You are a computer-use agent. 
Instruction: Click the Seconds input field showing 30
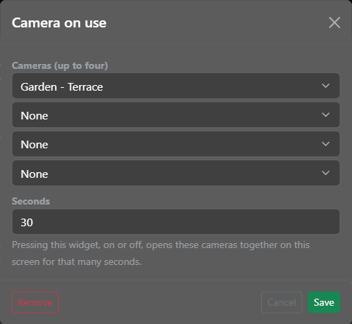tap(176, 221)
